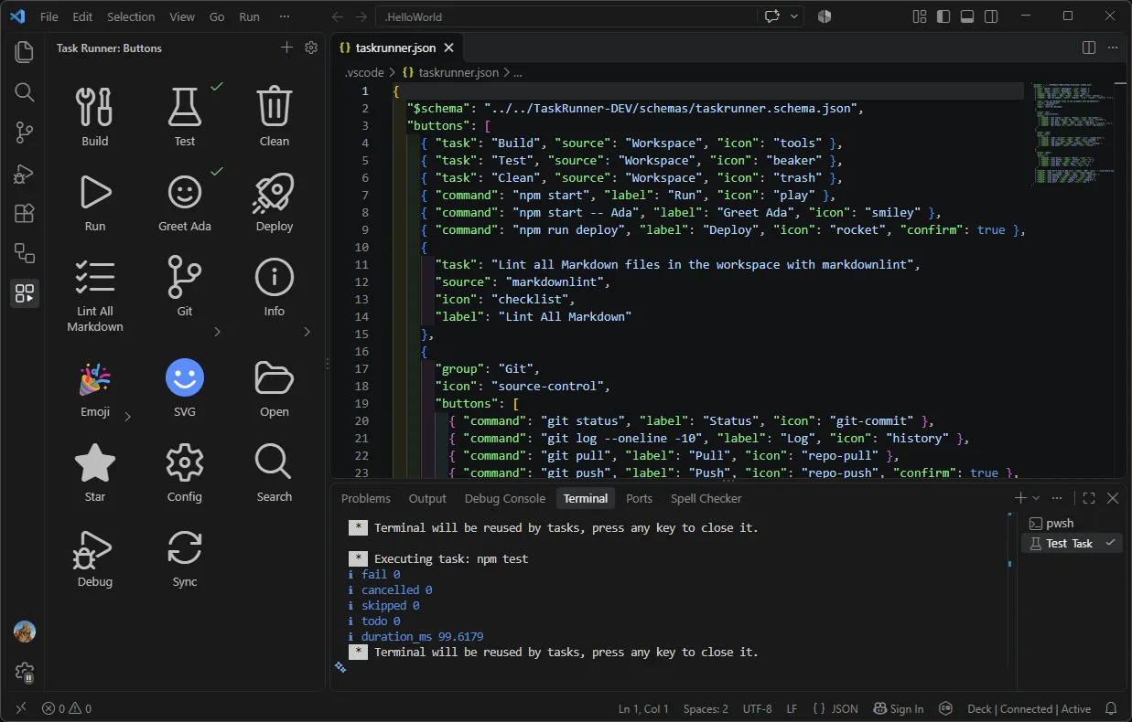This screenshot has height=722, width=1132.
Task: Run the Test beaker button
Action: click(x=185, y=115)
